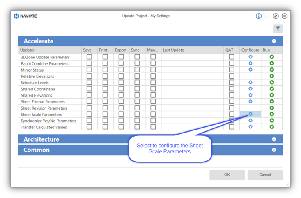Select the Relative Elevations row label
301x198 pixels.
pos(37,76)
